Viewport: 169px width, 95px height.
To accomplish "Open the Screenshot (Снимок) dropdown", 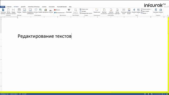I will click(x=51, y=11).
